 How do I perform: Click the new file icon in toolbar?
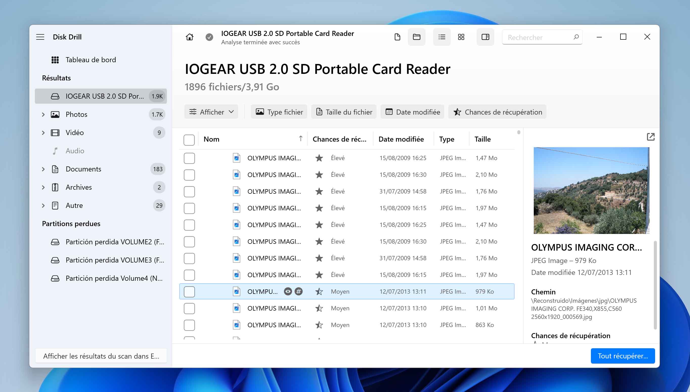point(397,37)
